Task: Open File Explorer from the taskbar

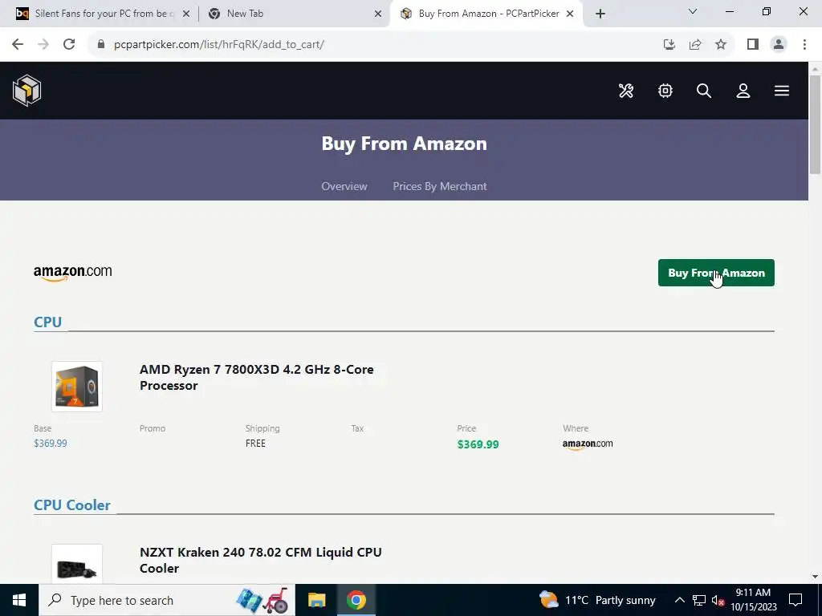Action: click(316, 600)
